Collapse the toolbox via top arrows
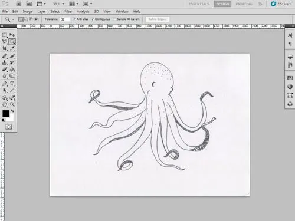Viewport: 295px width, 221px height. coord(2,26)
